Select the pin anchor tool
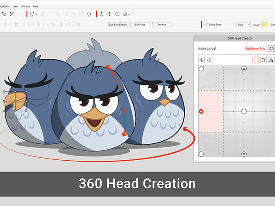This screenshot has height=206, width=275. click(x=102, y=14)
